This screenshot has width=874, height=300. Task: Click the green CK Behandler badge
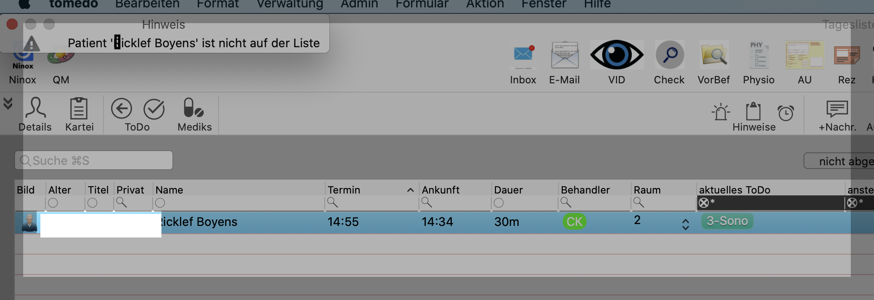tap(574, 222)
